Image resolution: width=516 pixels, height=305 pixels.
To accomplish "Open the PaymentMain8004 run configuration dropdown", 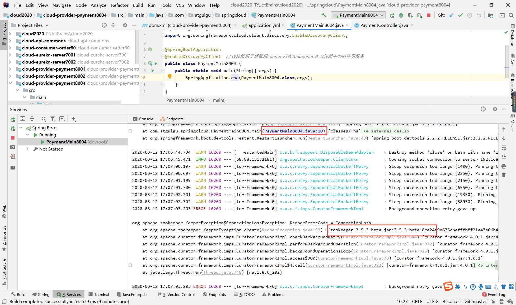I will point(358,15).
